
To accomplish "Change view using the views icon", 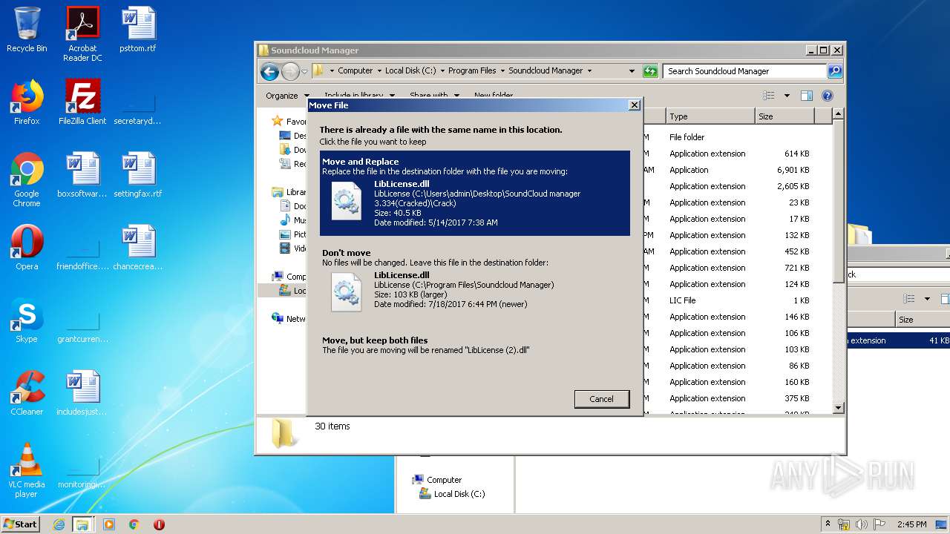I will coord(768,96).
